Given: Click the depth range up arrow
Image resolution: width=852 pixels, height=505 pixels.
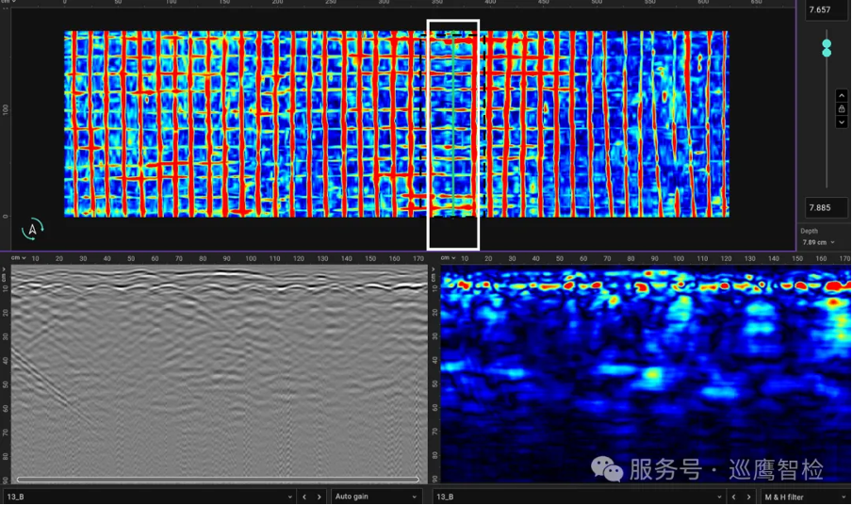Looking at the screenshot, I should (x=842, y=96).
